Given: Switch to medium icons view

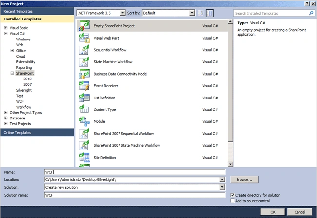Looking at the screenshot, I should pyautogui.click(x=210, y=13).
